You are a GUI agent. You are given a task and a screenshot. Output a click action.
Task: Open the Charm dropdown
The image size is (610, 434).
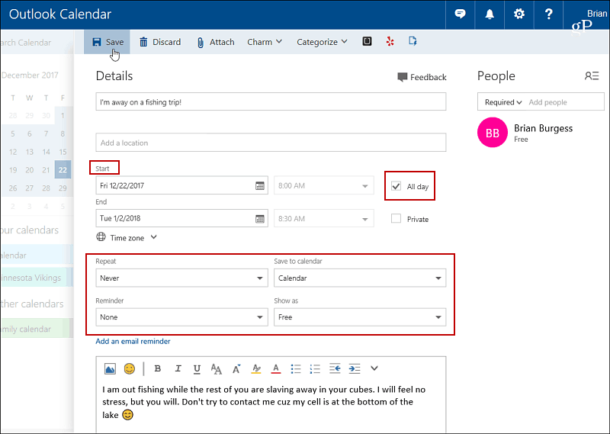(x=265, y=42)
